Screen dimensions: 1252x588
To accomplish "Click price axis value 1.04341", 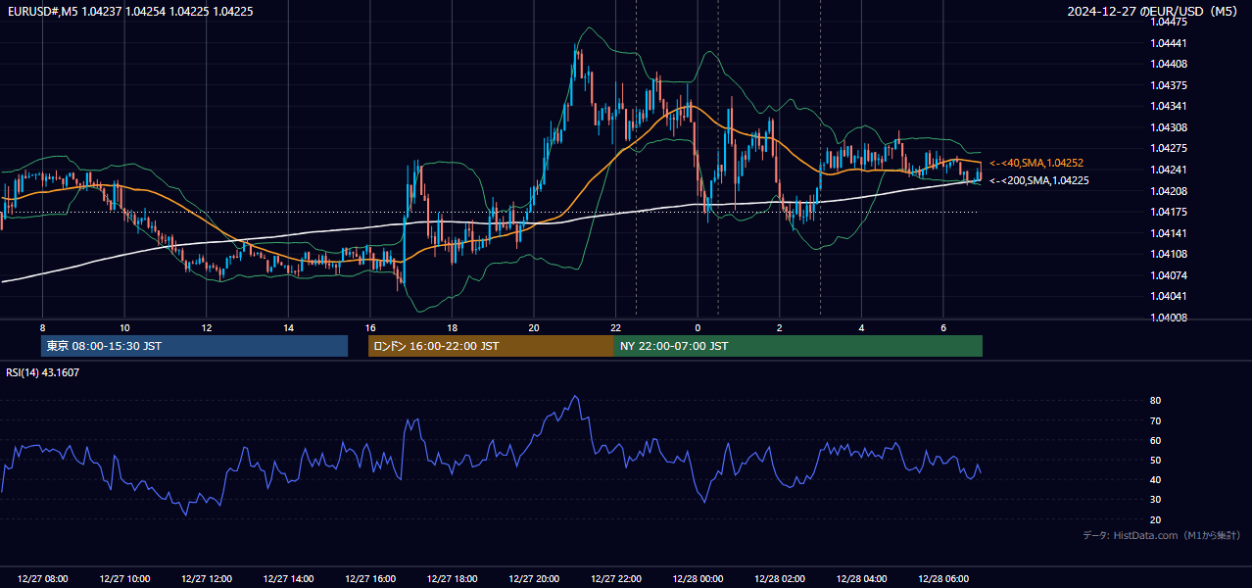I will point(1169,106).
